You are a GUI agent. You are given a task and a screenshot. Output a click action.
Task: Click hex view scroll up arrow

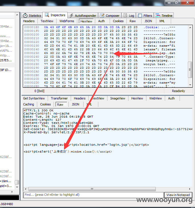click(190, 28)
